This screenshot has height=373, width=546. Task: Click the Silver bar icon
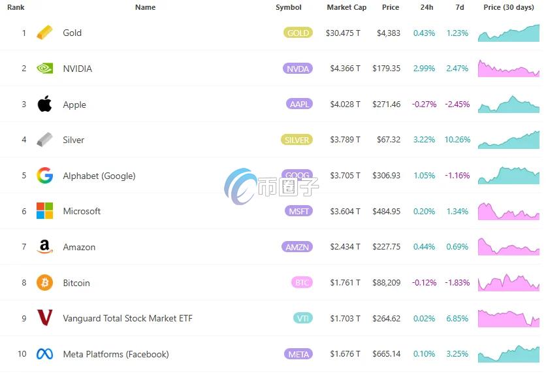(44, 140)
